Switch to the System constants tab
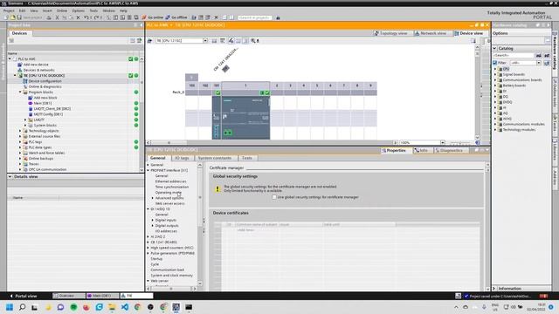The image size is (559, 314). [215, 158]
